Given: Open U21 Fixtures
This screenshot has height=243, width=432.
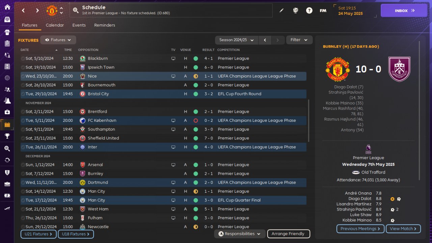Looking at the screenshot, I should coord(38,234).
